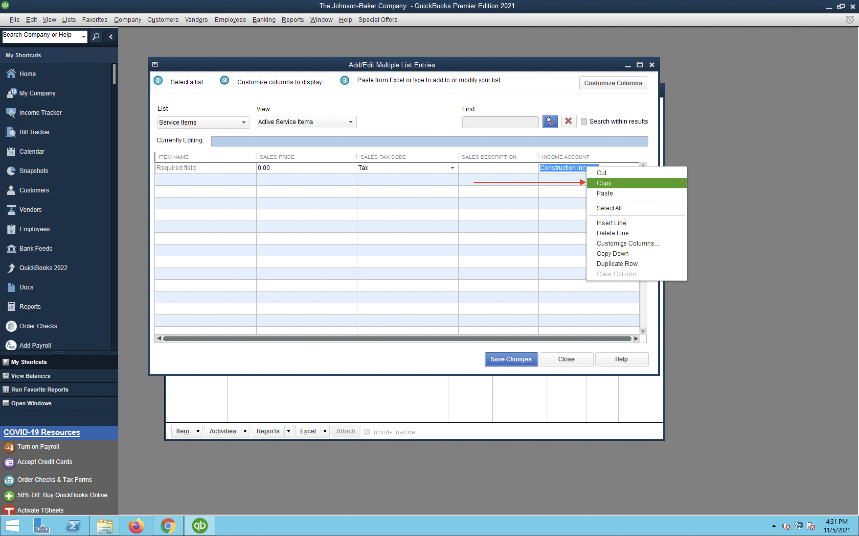Open Order Checks shortcut
The height and width of the screenshot is (536, 859).
click(38, 326)
